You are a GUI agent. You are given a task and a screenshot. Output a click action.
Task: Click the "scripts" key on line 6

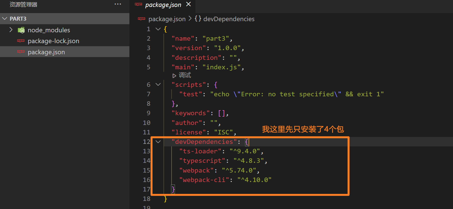coord(189,85)
